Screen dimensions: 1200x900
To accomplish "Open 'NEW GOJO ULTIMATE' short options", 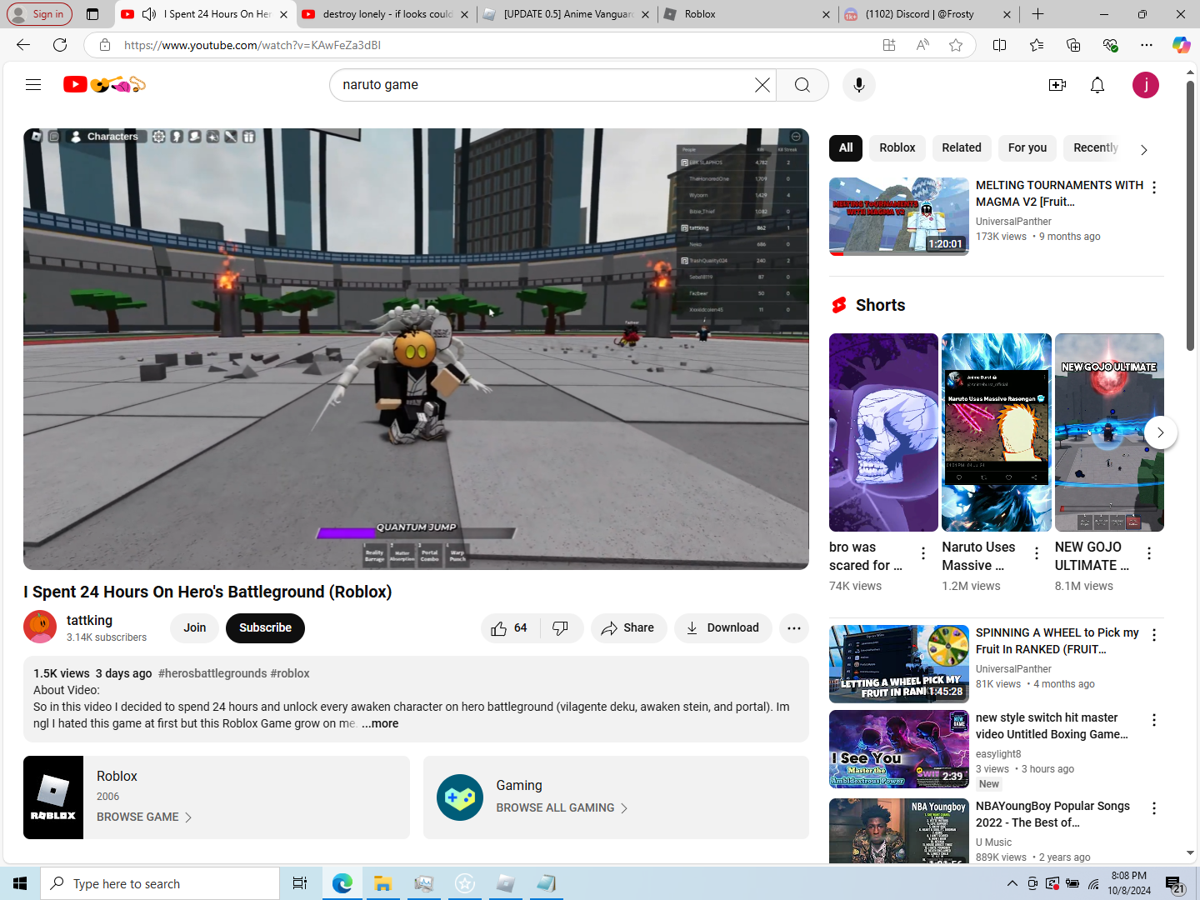I will (x=1149, y=553).
